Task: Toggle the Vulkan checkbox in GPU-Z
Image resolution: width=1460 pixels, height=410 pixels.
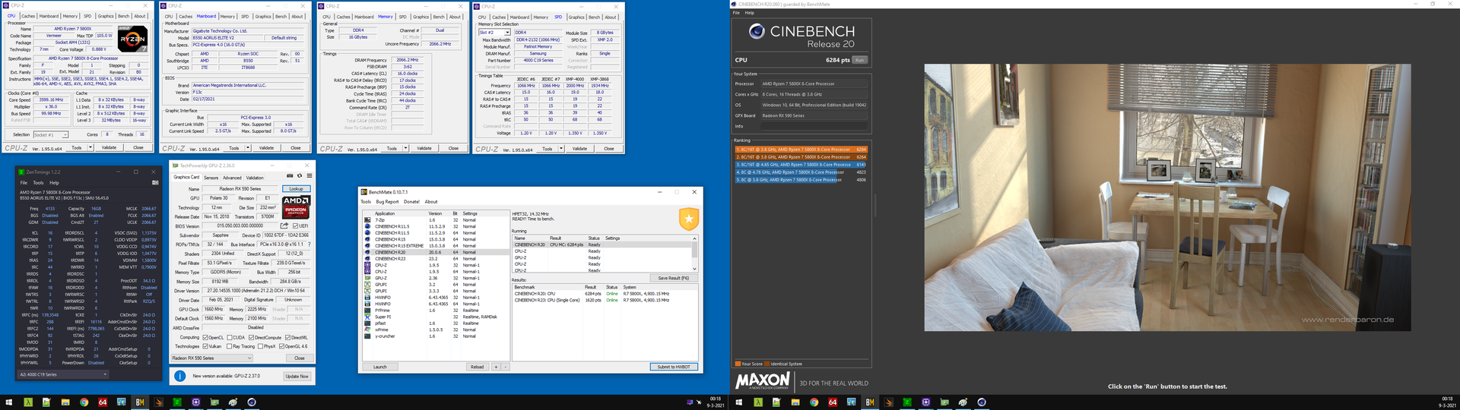Action: tap(205, 346)
